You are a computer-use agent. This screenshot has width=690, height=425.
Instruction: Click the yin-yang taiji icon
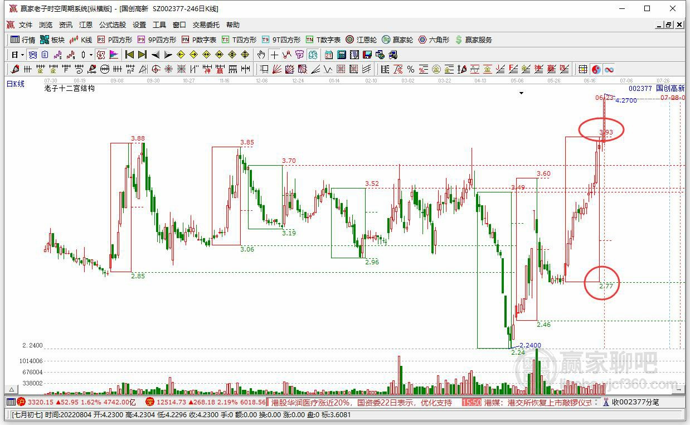coord(596,69)
